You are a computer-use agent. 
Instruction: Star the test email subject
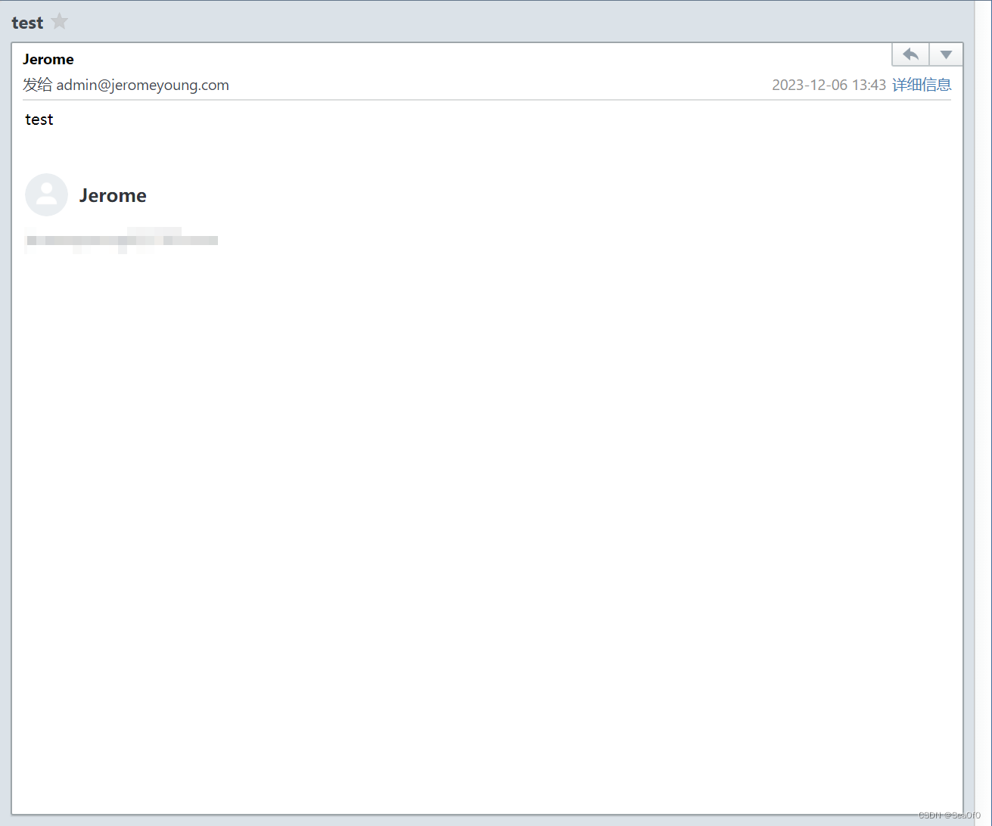pyautogui.click(x=60, y=22)
